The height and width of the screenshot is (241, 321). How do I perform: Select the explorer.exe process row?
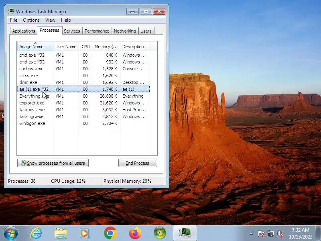[84, 103]
